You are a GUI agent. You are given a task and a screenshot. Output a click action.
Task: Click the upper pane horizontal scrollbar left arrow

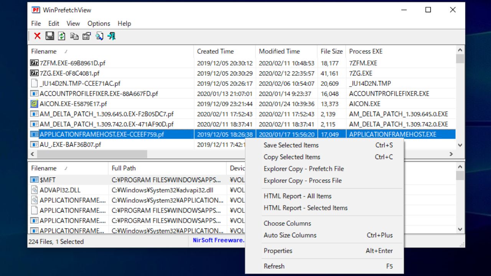pyautogui.click(x=32, y=154)
